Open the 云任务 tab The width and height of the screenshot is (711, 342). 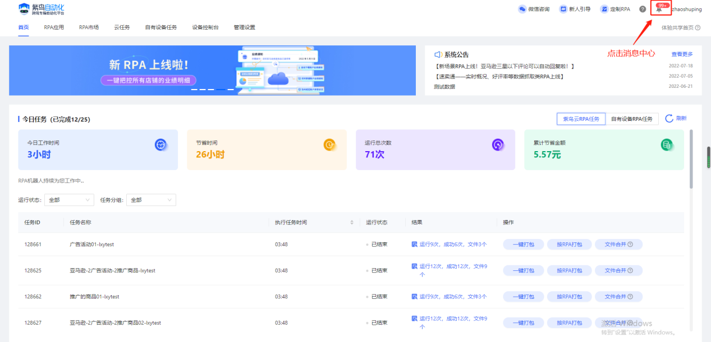122,27
